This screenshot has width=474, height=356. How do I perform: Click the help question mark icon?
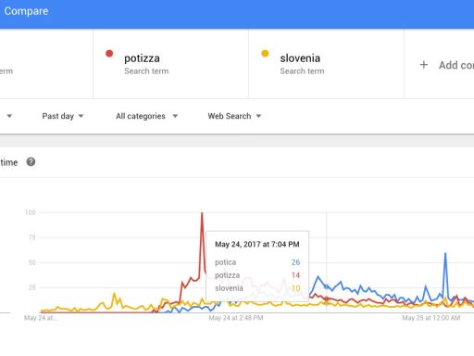(31, 162)
